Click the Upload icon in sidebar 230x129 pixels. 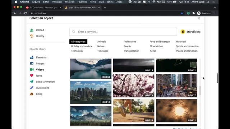(x=32, y=30)
